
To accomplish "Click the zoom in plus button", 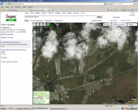I will coord(34,49).
